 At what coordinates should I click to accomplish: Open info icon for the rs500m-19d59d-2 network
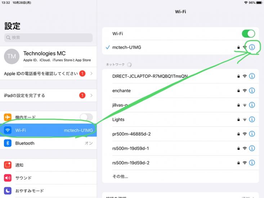(x=252, y=163)
